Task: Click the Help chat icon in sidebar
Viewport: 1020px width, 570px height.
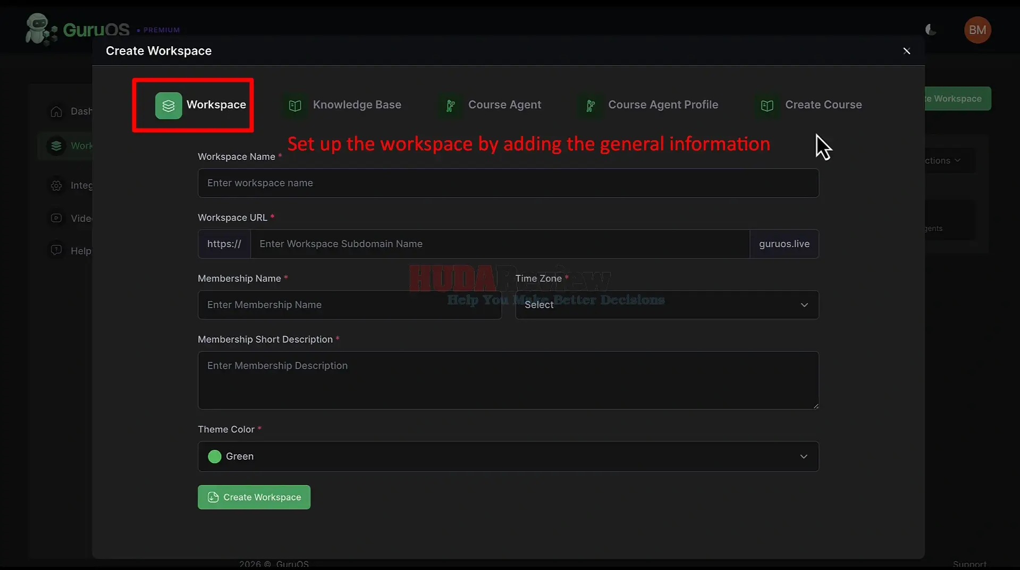Action: pyautogui.click(x=56, y=250)
